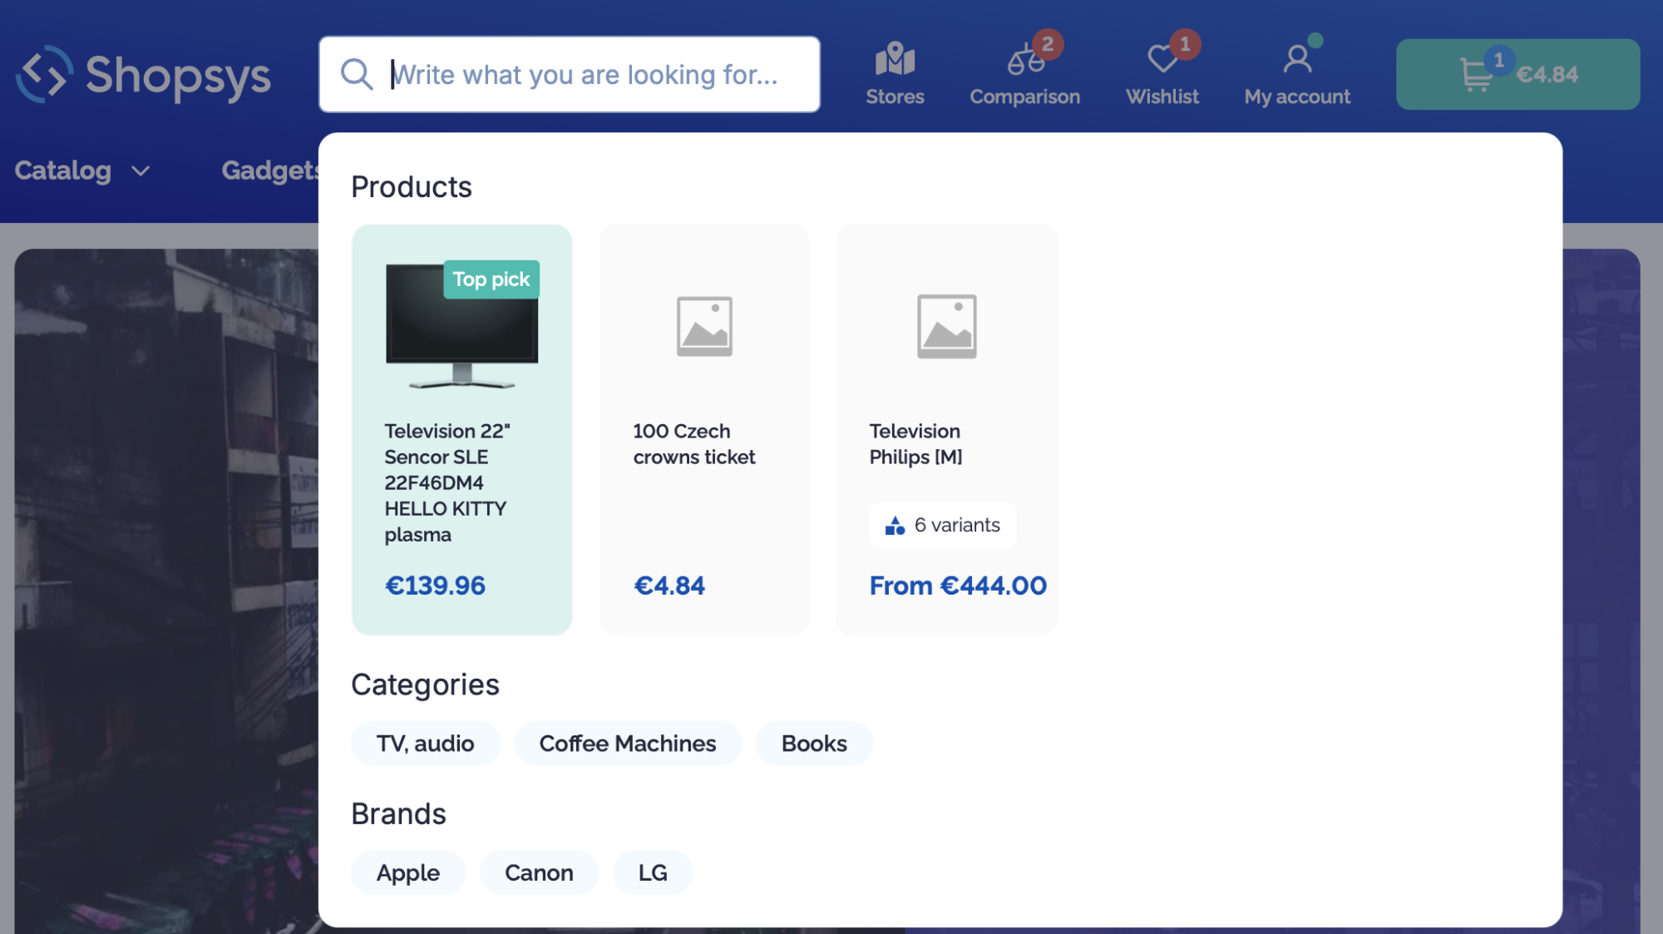Select the Books category chip
Image resolution: width=1663 pixels, height=934 pixels.
coord(814,744)
